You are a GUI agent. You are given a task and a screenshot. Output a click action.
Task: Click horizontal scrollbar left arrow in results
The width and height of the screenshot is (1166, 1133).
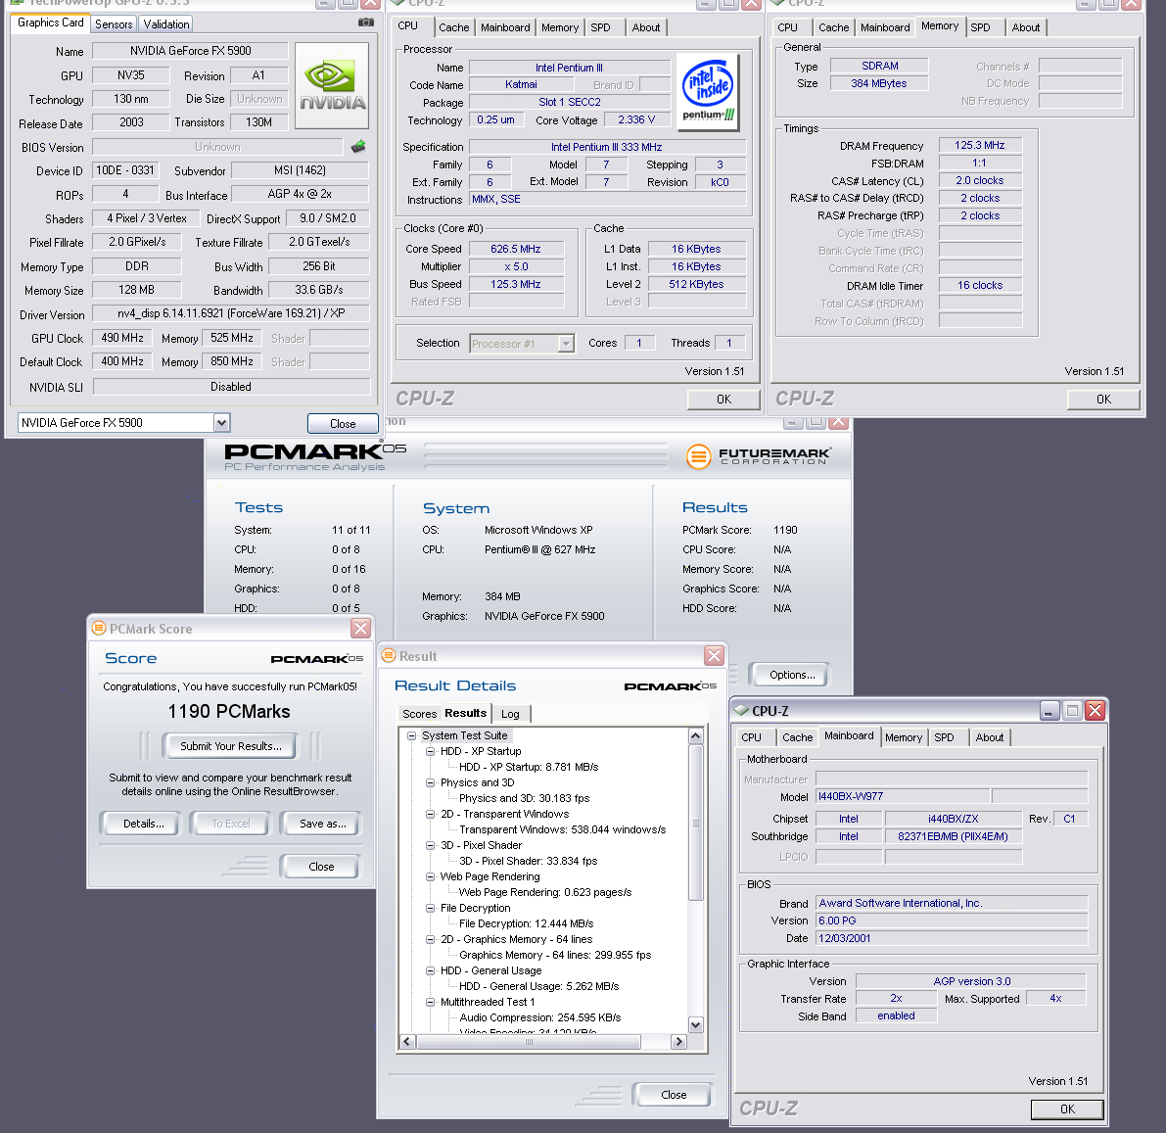(x=406, y=1042)
